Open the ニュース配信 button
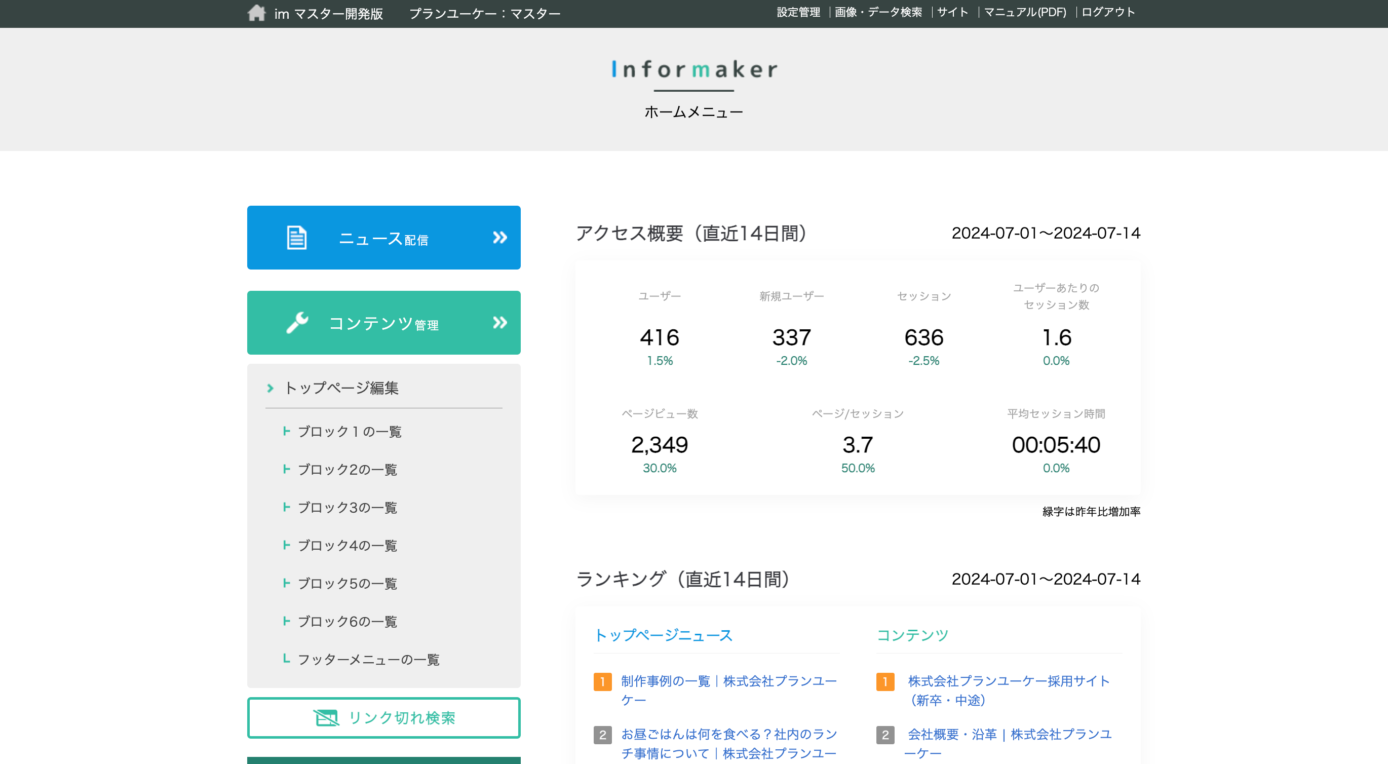Screen dimensions: 1388x764 (383, 238)
